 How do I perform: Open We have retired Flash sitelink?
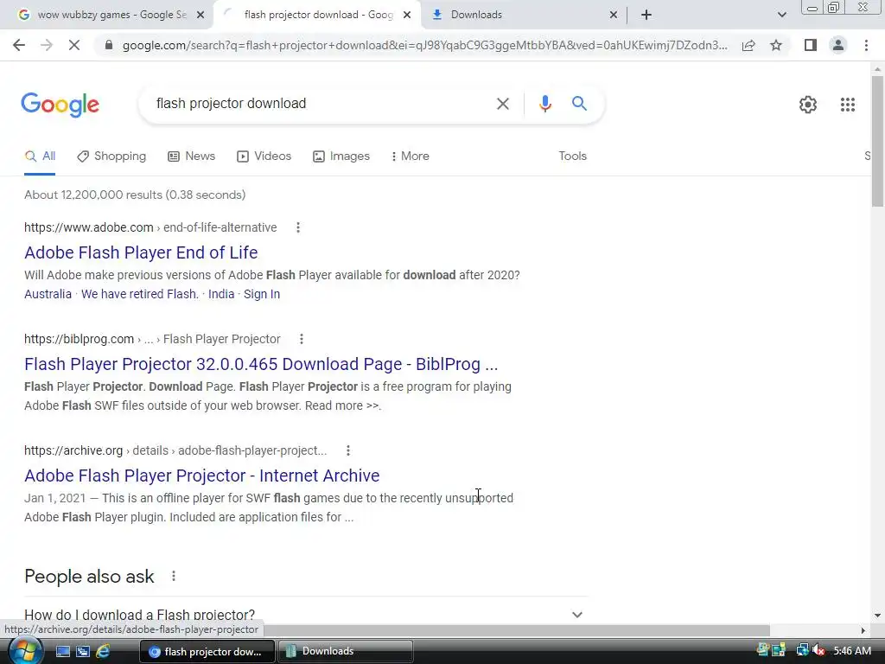140,294
